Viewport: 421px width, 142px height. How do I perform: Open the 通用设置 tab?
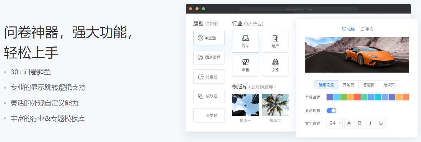pyautogui.click(x=327, y=85)
